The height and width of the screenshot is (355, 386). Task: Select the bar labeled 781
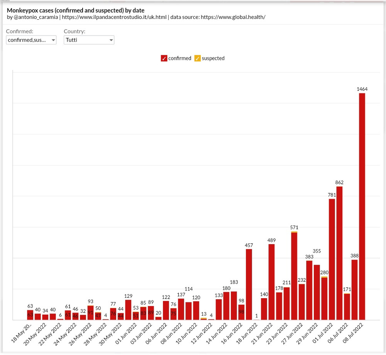[x=332, y=259]
